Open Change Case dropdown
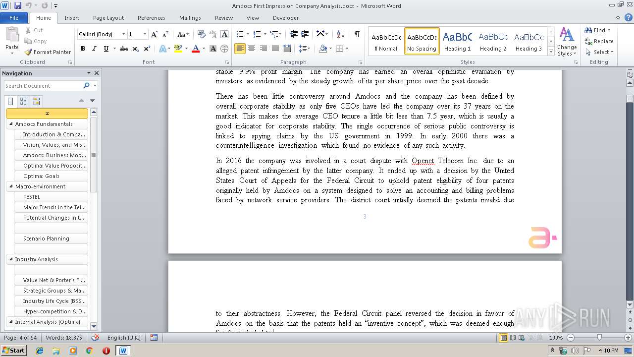The height and width of the screenshot is (357, 634). [183, 34]
